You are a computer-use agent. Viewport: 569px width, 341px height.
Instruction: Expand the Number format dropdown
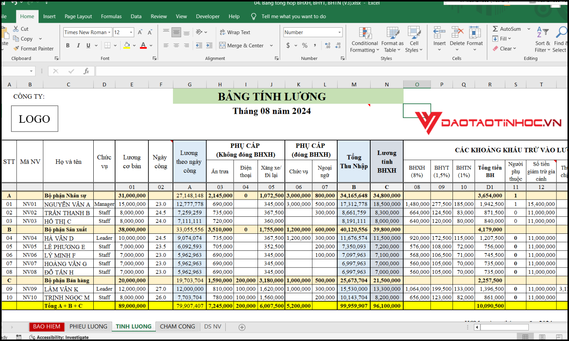tap(340, 32)
